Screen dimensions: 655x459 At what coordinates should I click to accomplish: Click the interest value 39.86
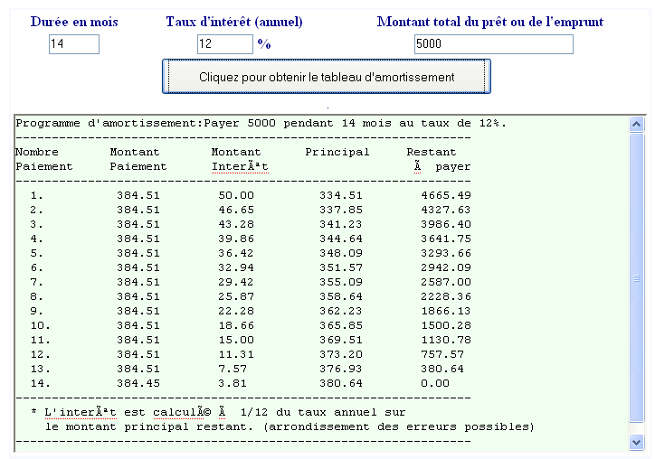tap(236, 239)
